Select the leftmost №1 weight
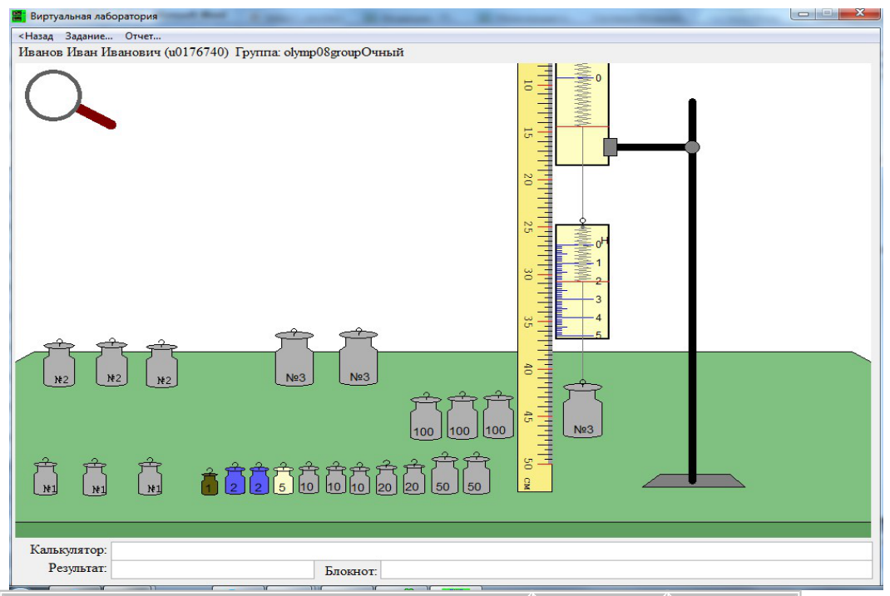Image resolution: width=890 pixels, height=596 pixels. 46,477
